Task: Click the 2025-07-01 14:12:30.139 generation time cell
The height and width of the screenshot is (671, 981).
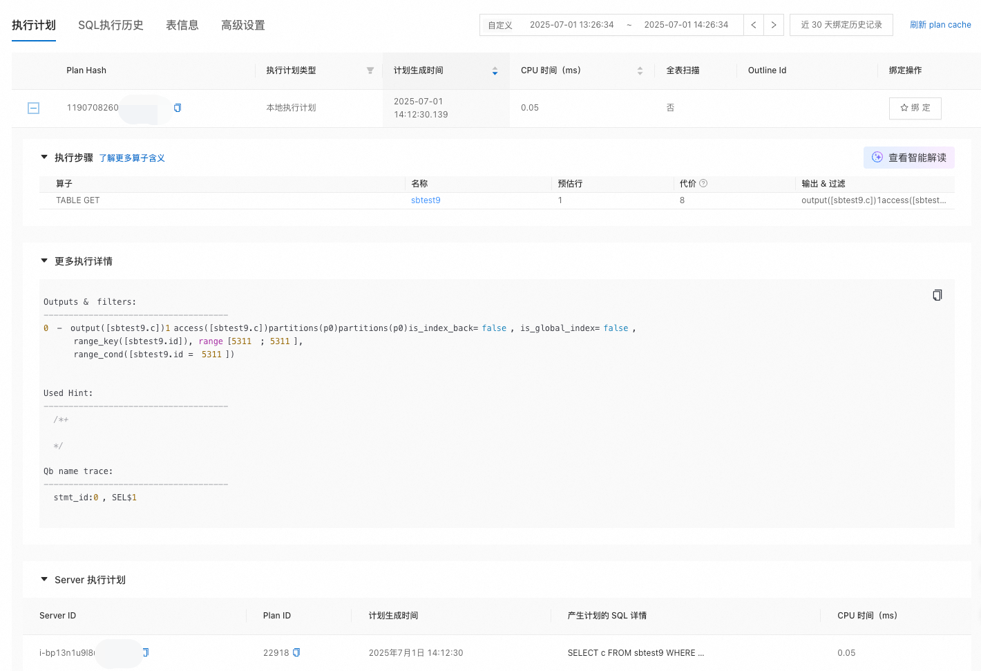Action: click(x=421, y=108)
